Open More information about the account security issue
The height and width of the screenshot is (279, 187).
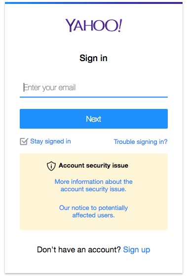pyautogui.click(x=94, y=185)
